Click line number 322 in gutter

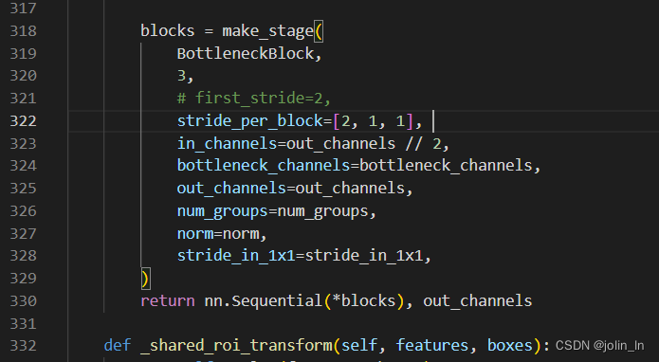(23, 121)
